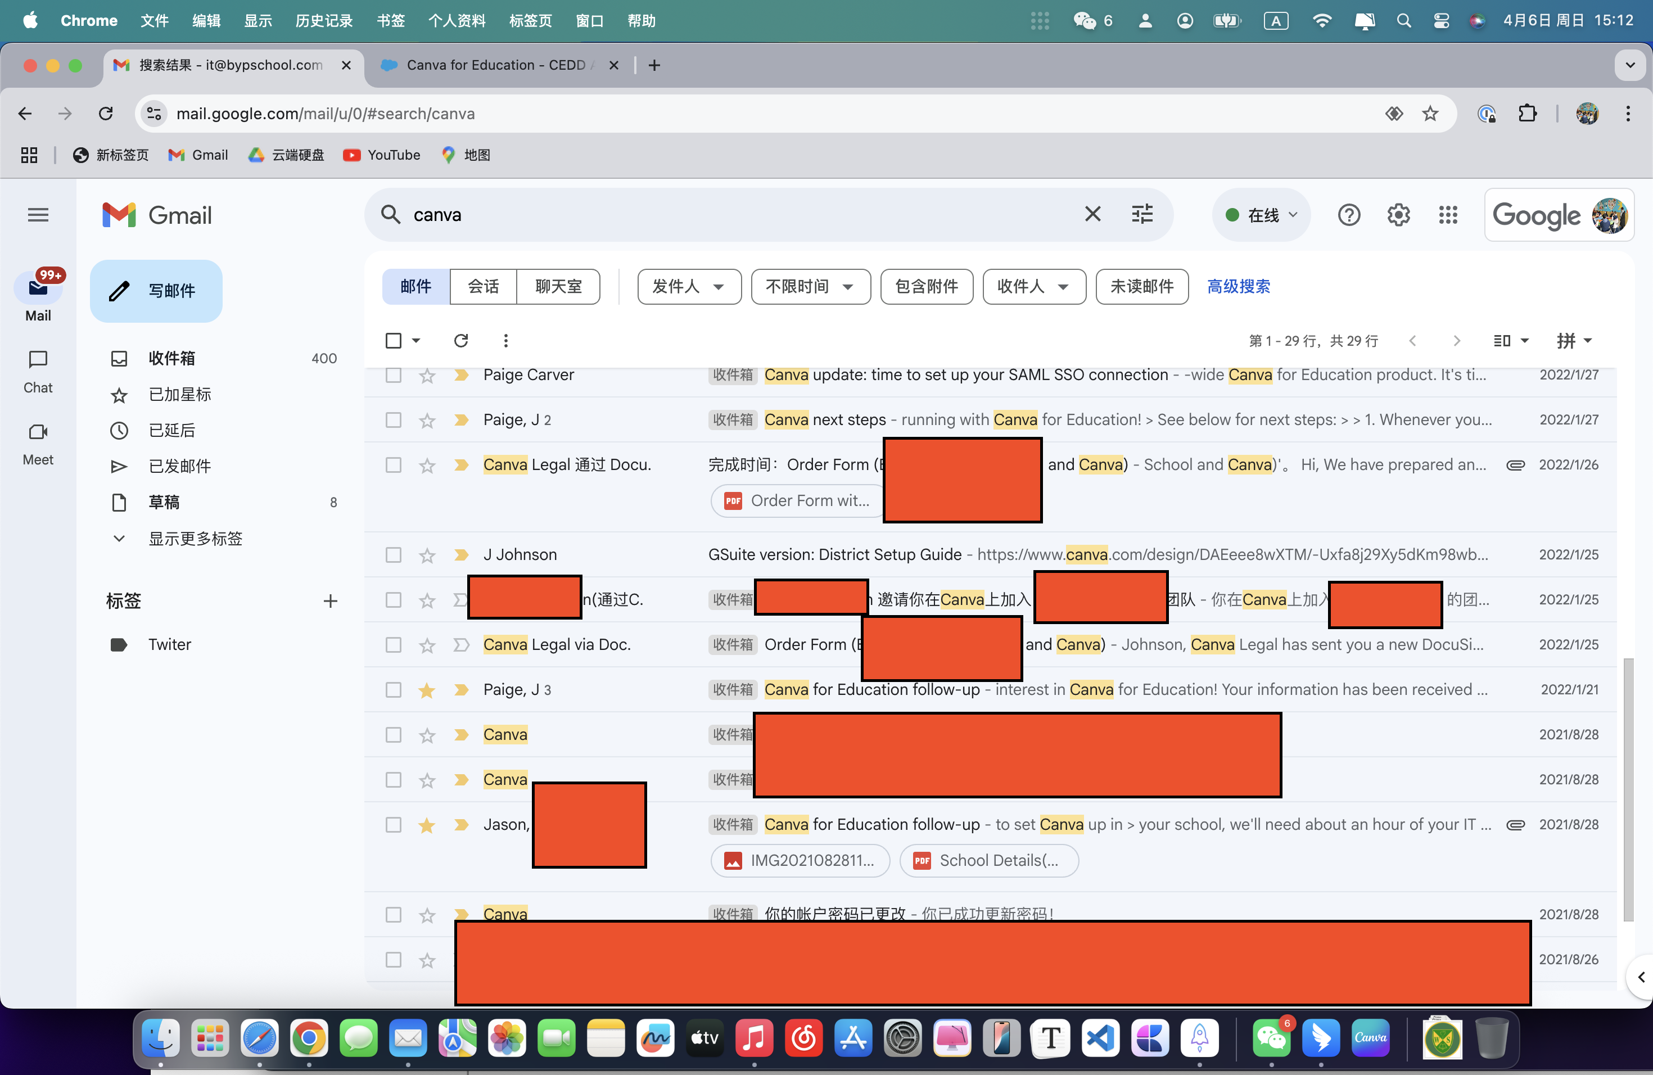Create new label with plus icon
The height and width of the screenshot is (1075, 1653).
click(x=331, y=602)
